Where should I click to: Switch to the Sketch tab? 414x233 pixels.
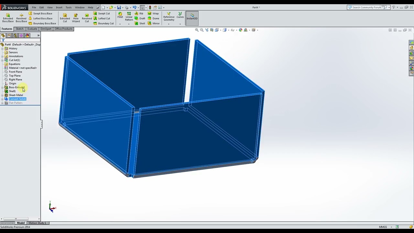point(19,29)
